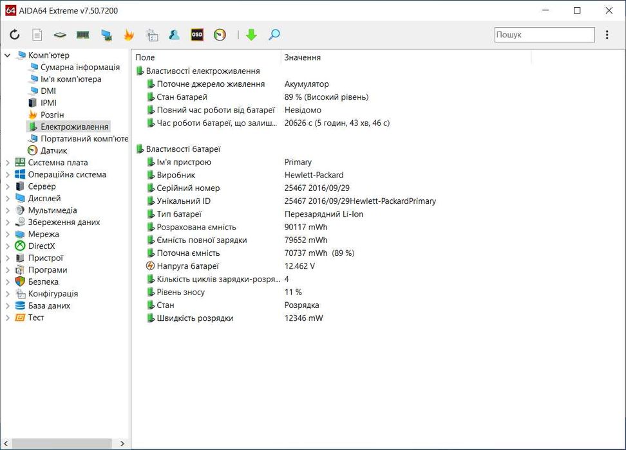Screen dimensions: 626x450
Task: Click the motherboard chip toolbar icon
Action: [60, 35]
